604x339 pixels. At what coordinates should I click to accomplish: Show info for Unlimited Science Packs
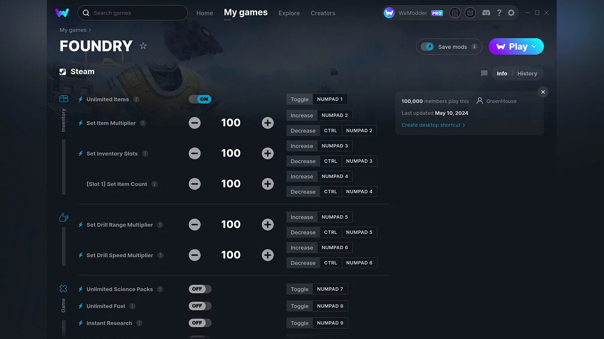[x=160, y=289]
